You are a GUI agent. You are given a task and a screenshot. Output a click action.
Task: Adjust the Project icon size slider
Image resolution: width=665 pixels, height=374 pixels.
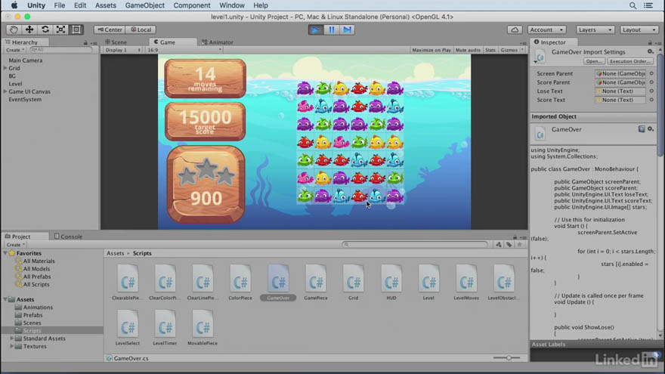click(x=507, y=358)
